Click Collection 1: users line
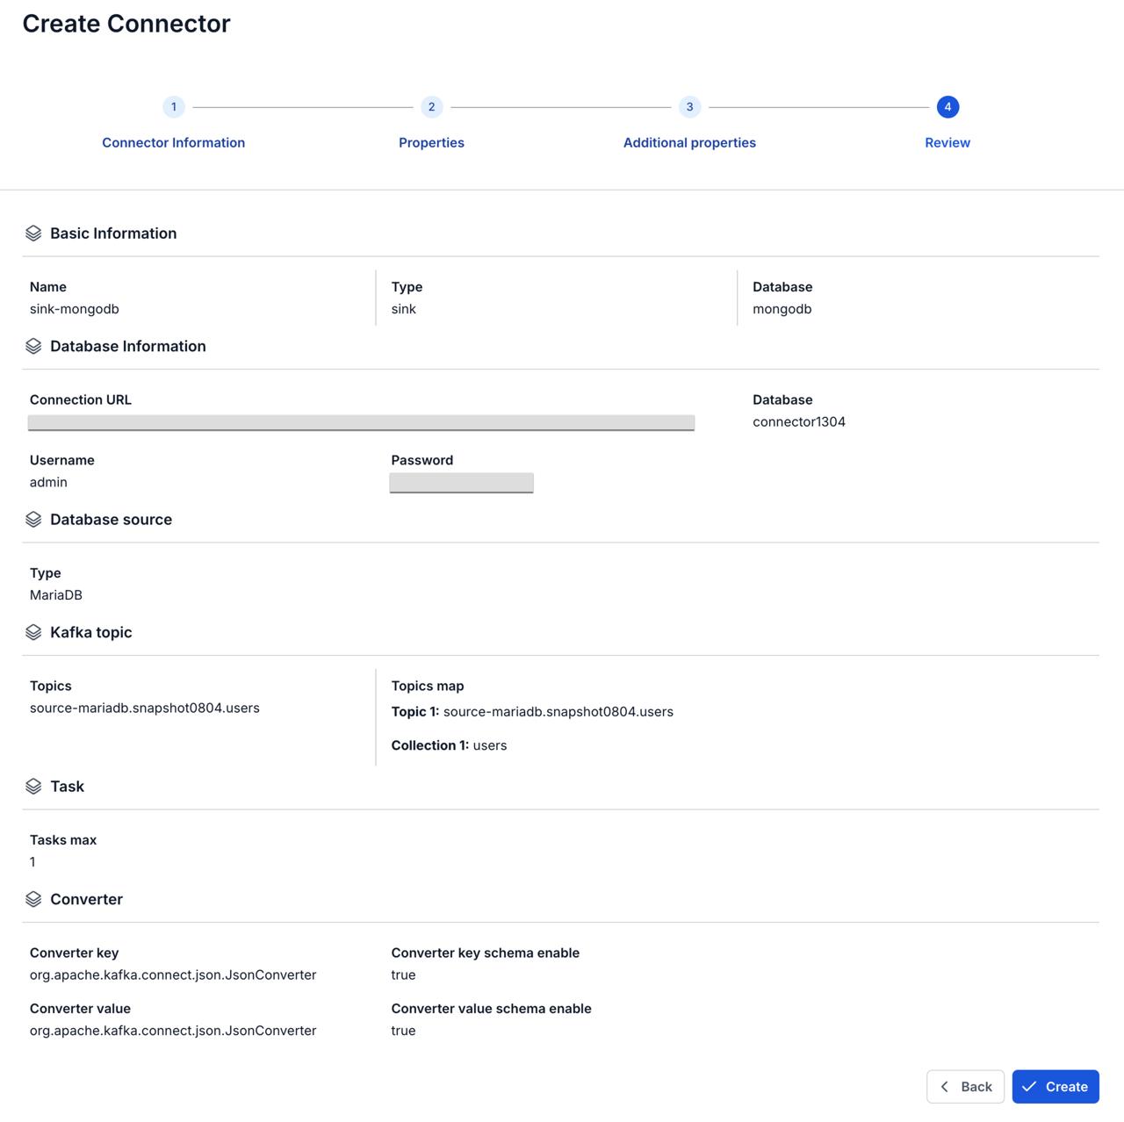Image resolution: width=1124 pixels, height=1122 pixels. point(450,745)
